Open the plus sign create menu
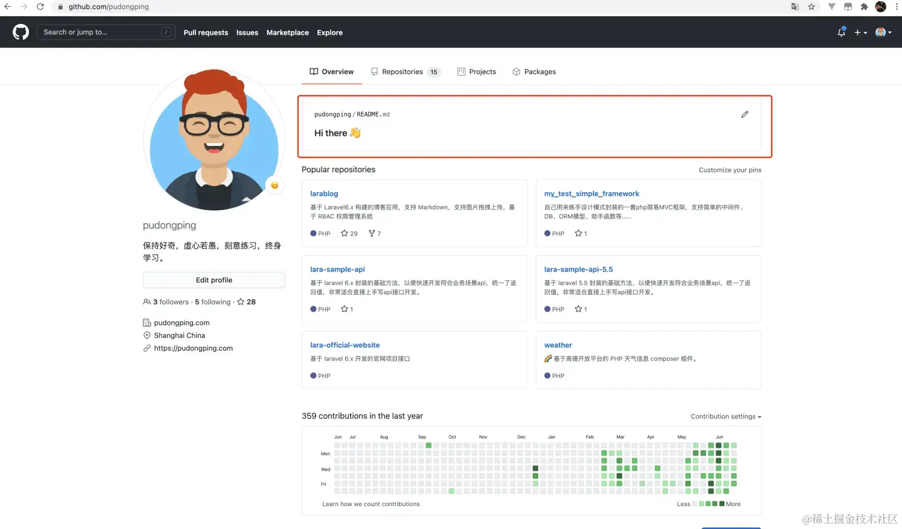902x529 pixels. tap(859, 32)
